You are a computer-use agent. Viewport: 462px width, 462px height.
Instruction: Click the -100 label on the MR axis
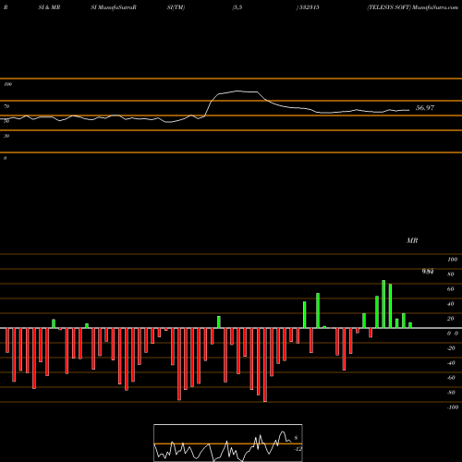pyautogui.click(x=453, y=407)
